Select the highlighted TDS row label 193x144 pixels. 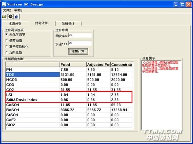[x=33, y=75]
